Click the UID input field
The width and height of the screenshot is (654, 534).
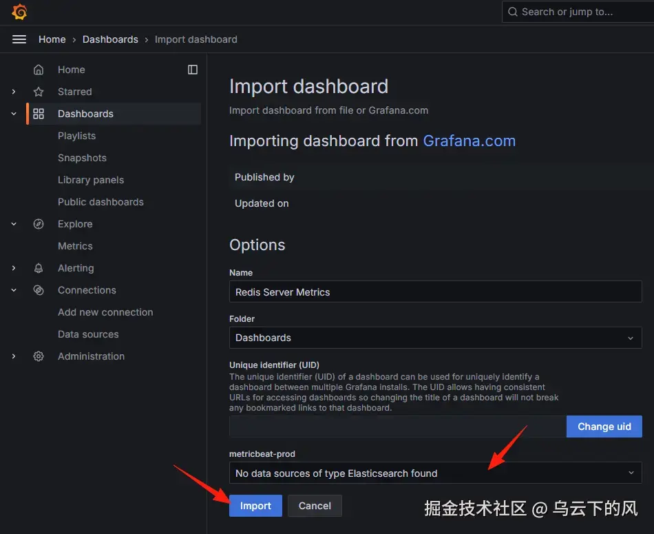pos(398,427)
